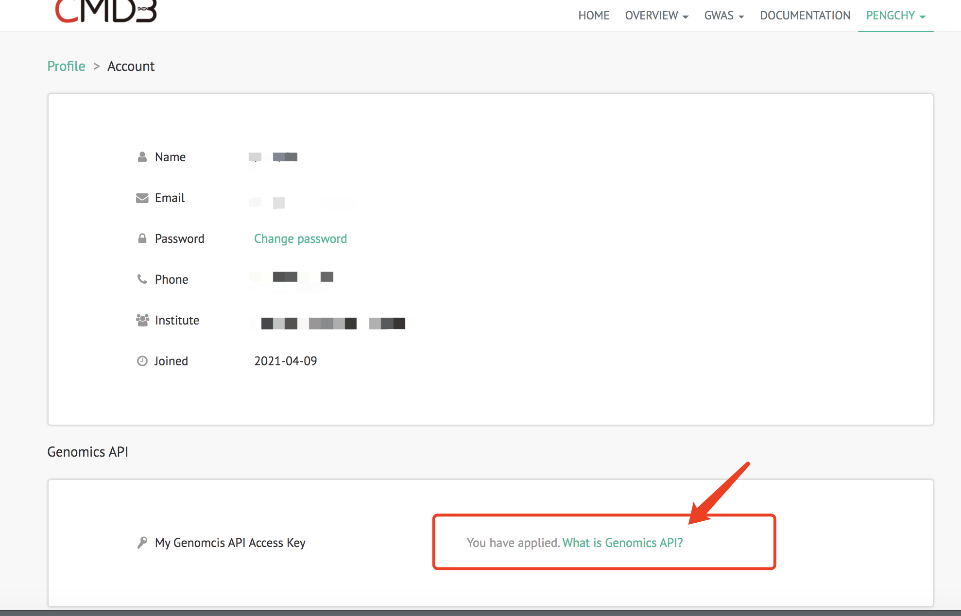Click the group icon beside Institute
Screen dimensions: 961x616
[x=142, y=320]
